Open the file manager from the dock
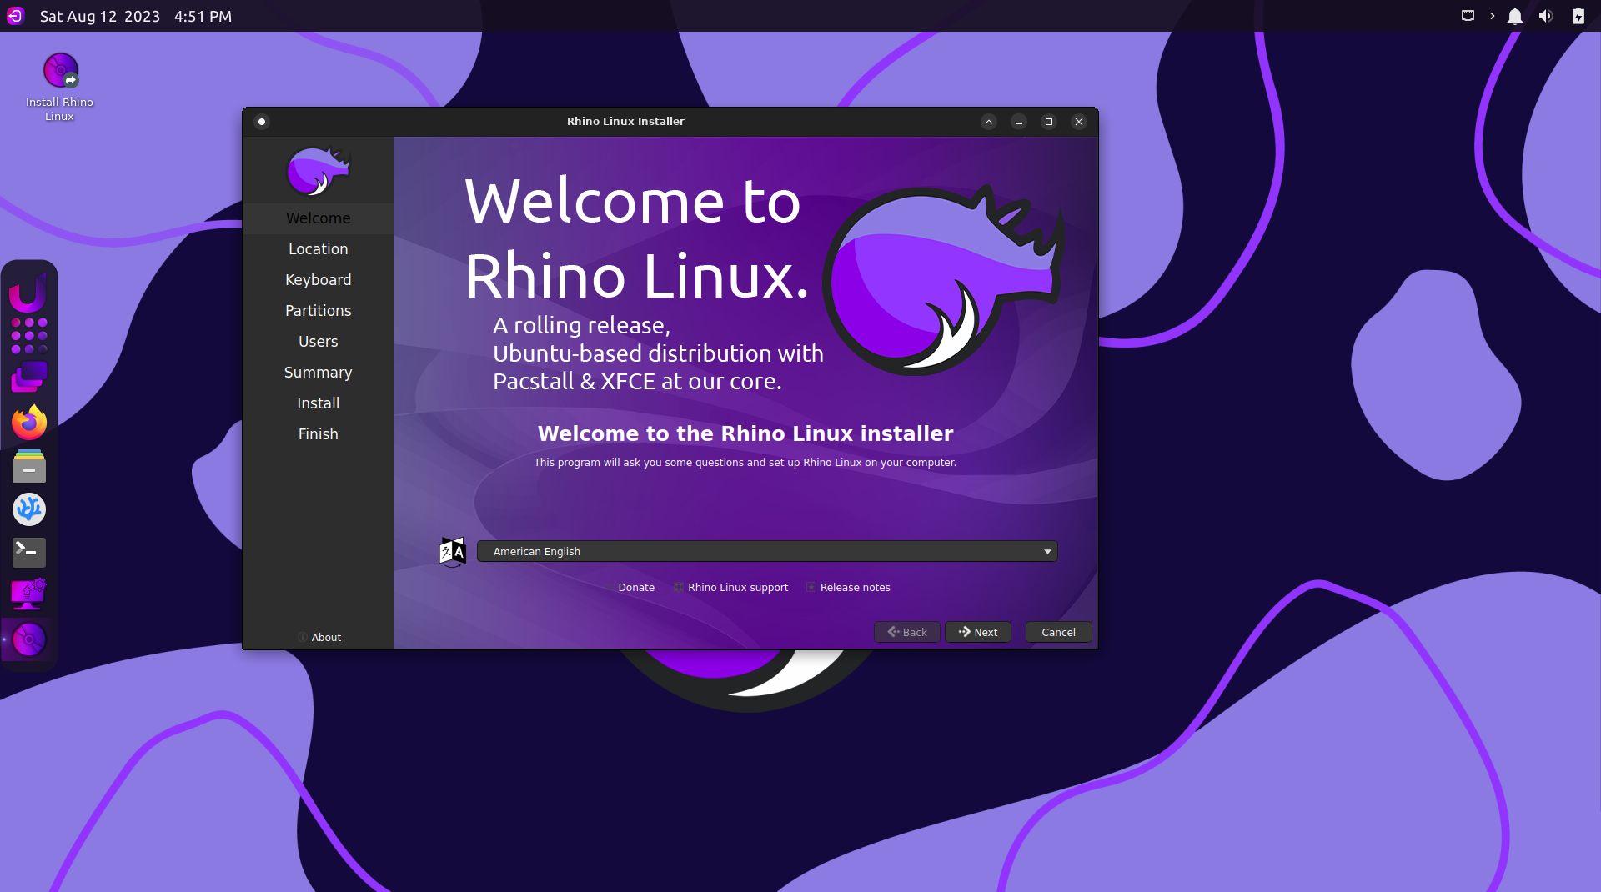Viewport: 1601px width, 892px height. (x=29, y=466)
